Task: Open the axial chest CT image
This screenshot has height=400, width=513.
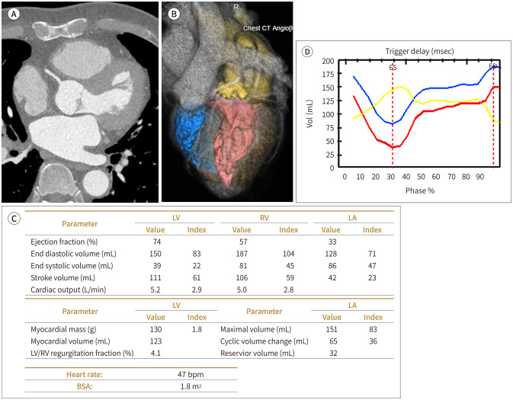Action: tap(80, 102)
